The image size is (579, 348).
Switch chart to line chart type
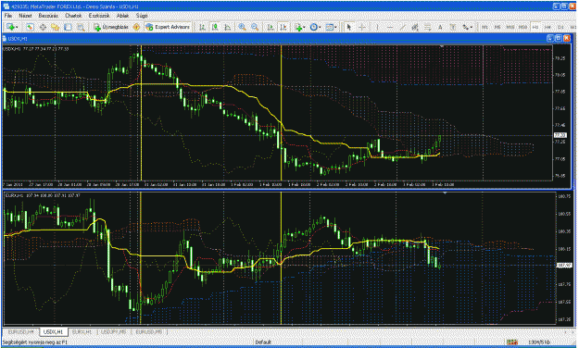click(x=228, y=27)
